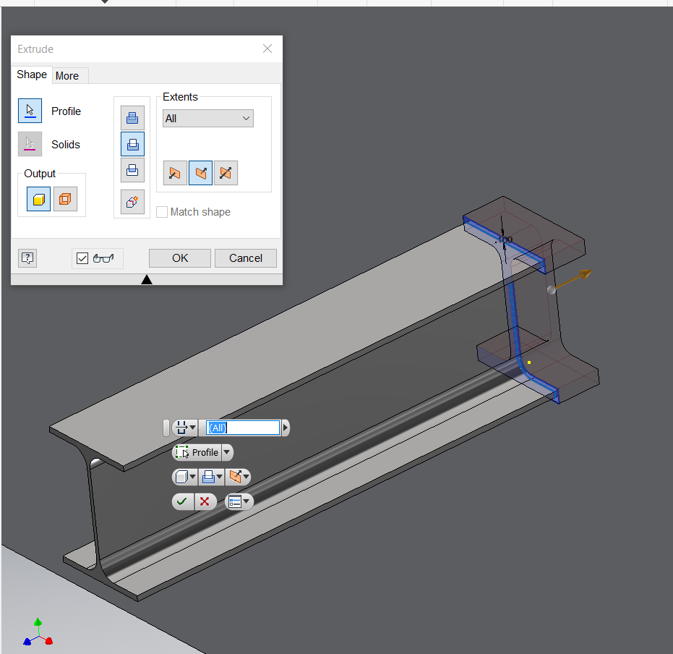673x654 pixels.
Task: Switch to the More tab
Action: click(x=69, y=75)
